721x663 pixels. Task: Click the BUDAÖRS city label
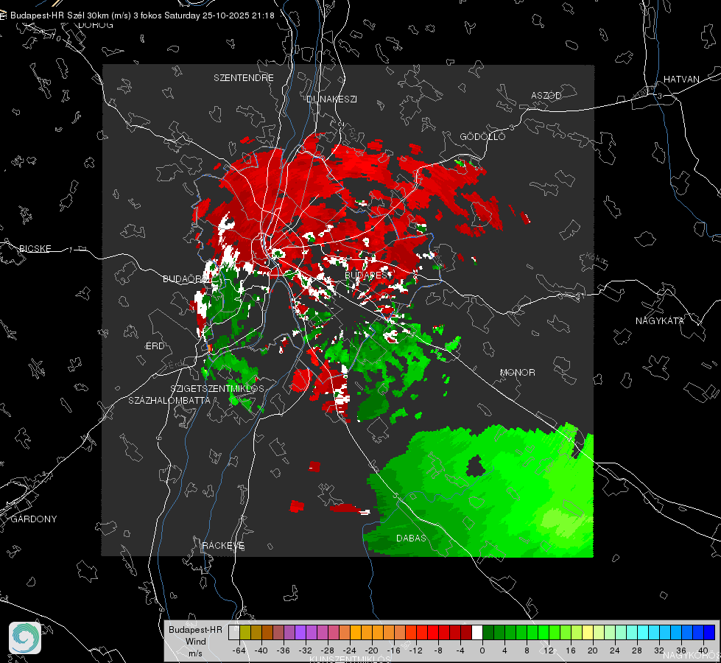coord(186,278)
